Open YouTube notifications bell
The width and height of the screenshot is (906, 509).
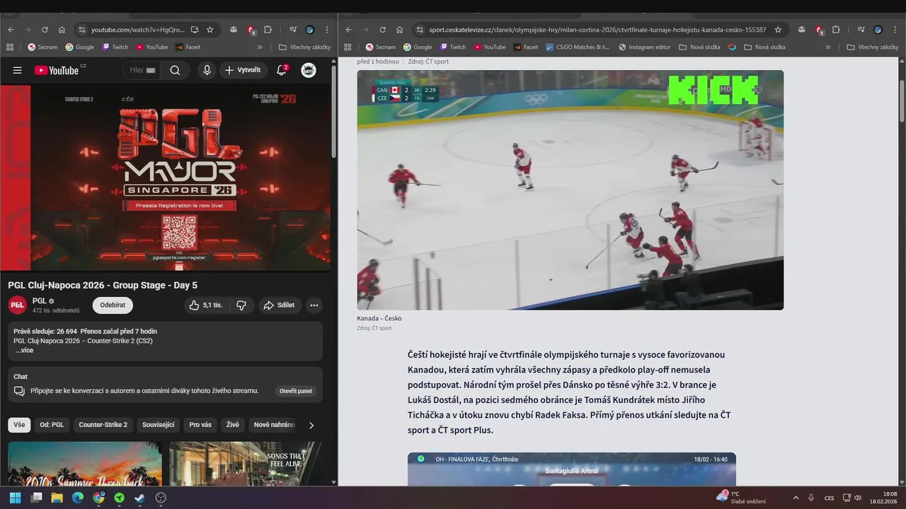click(282, 70)
